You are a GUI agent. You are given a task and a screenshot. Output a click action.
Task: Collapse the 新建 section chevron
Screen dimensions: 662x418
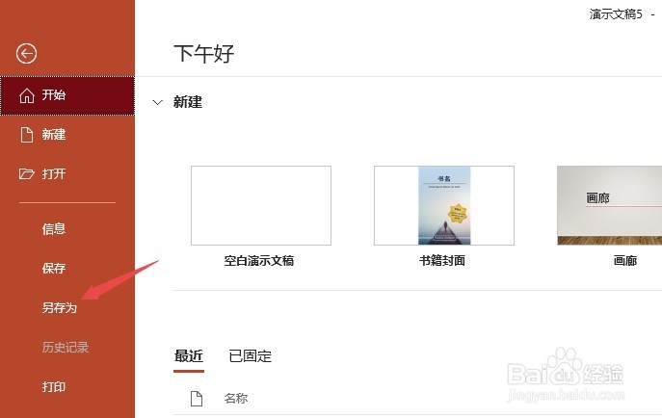pos(157,102)
